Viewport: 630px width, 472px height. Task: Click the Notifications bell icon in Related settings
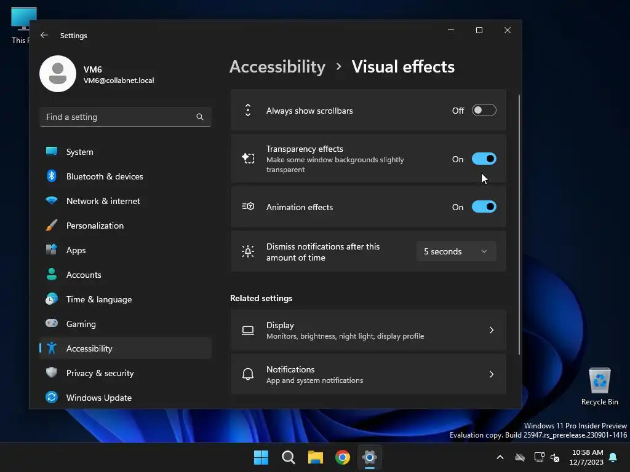pyautogui.click(x=248, y=374)
